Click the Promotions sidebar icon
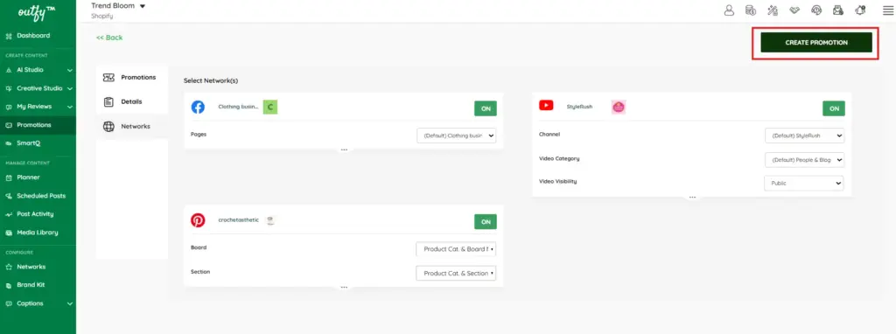The image size is (896, 334). tap(9, 125)
